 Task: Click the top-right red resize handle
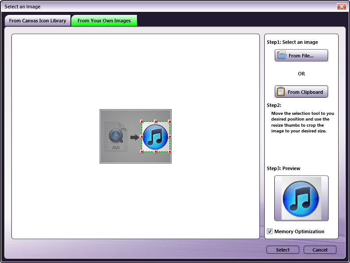(x=170, y=121)
